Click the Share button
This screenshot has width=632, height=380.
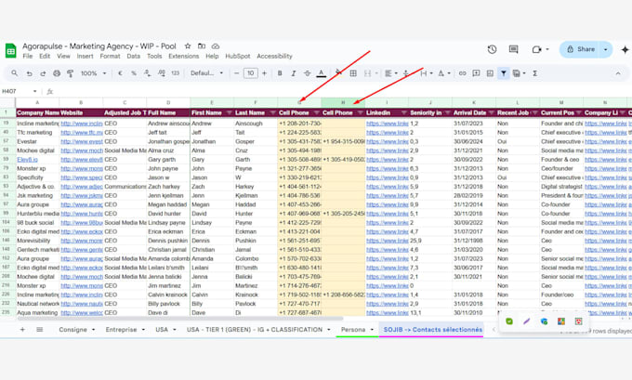(580, 49)
